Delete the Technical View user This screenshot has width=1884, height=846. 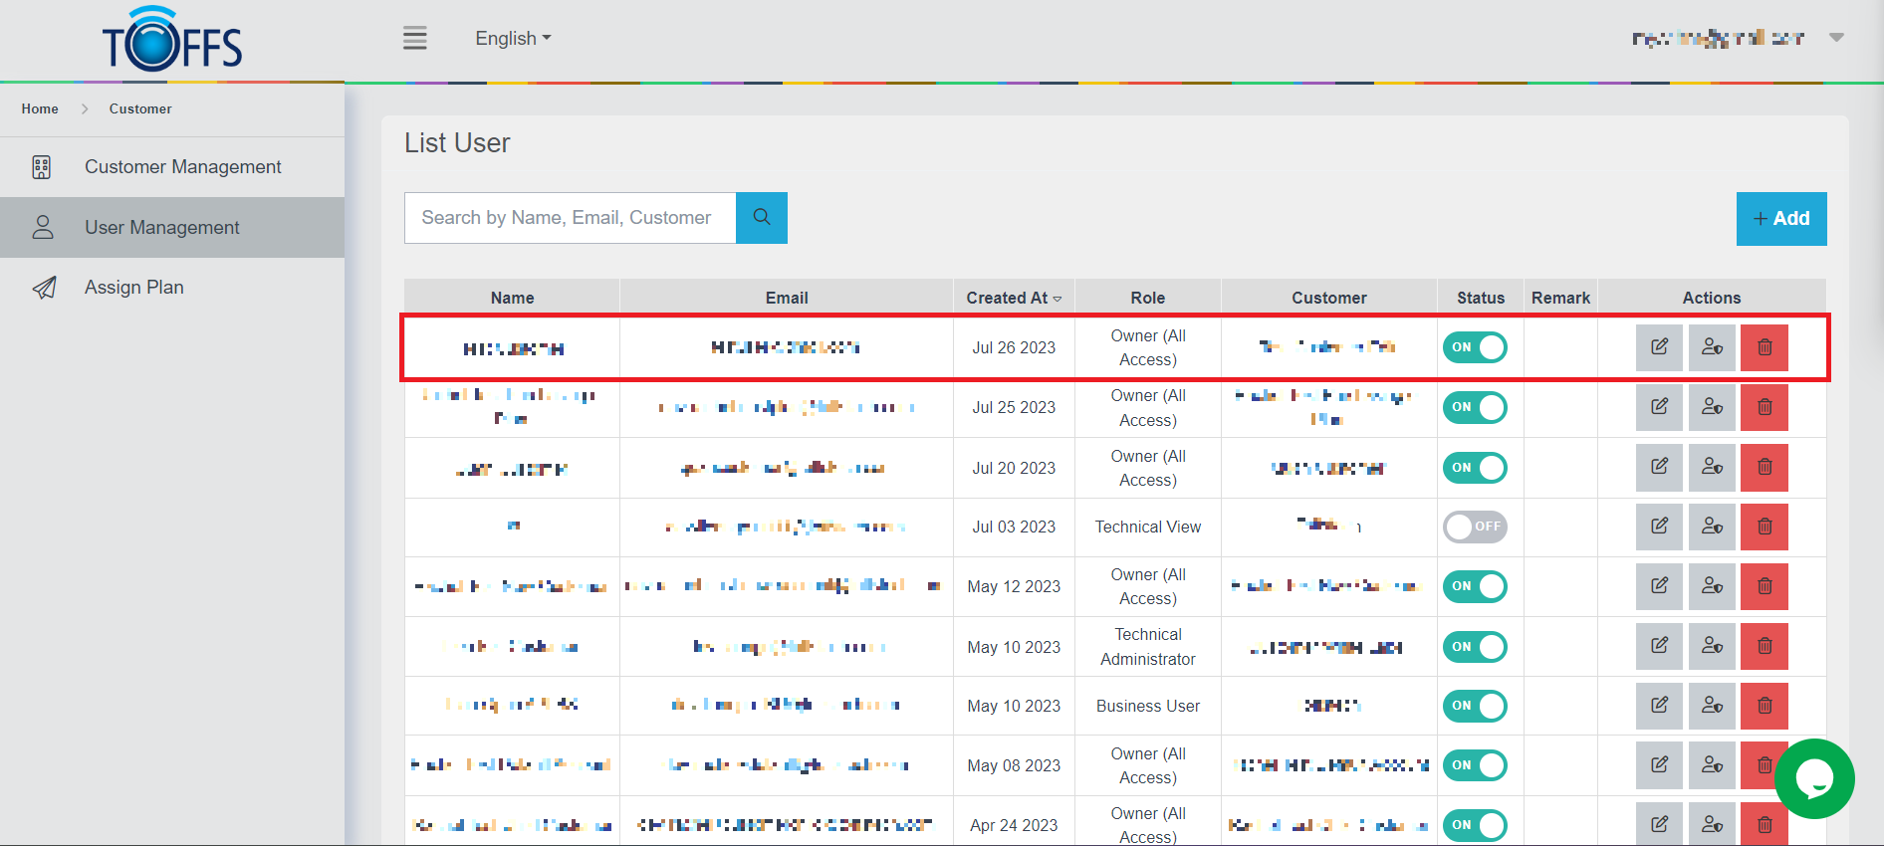1764,527
